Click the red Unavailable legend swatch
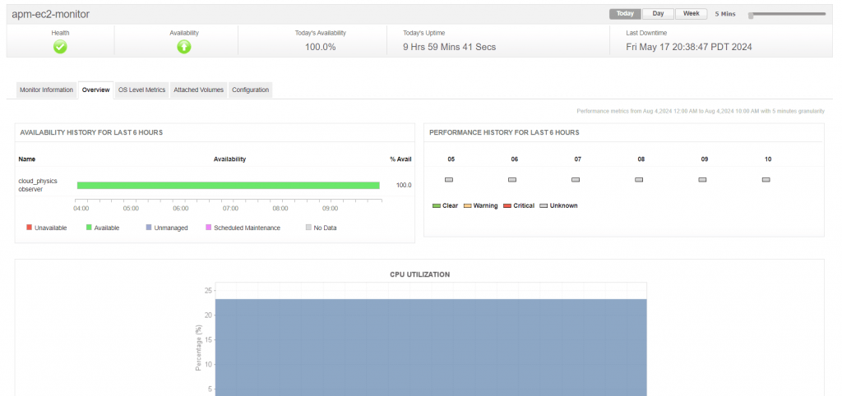Image resolution: width=842 pixels, height=396 pixels. click(x=30, y=228)
